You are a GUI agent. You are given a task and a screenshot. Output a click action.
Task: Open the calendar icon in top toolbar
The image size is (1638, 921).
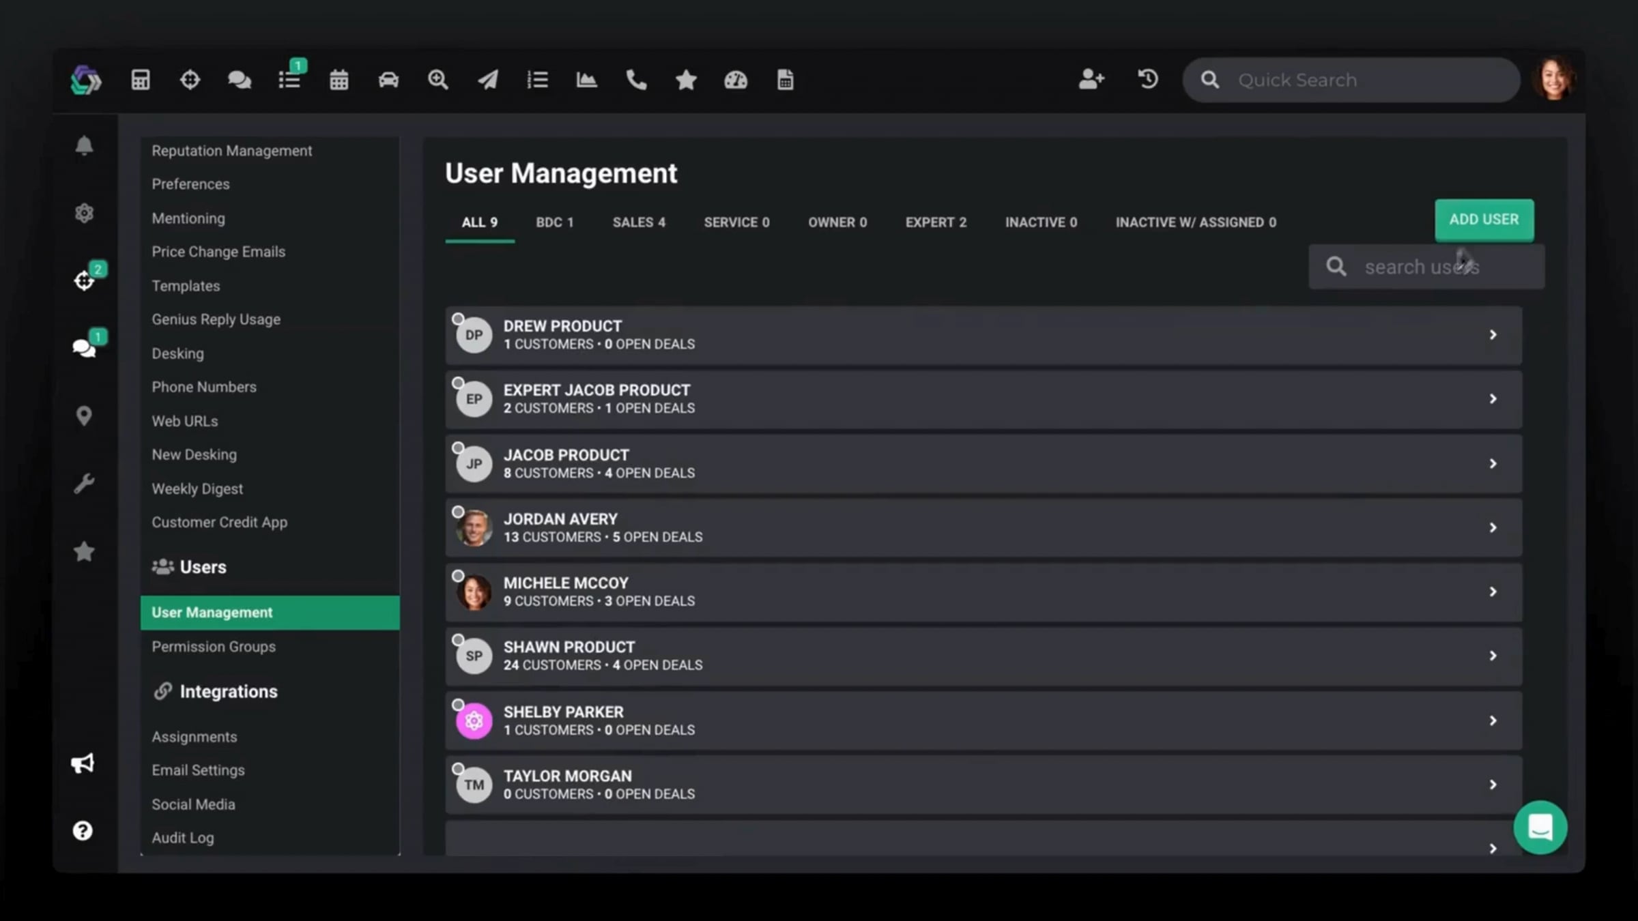339,80
